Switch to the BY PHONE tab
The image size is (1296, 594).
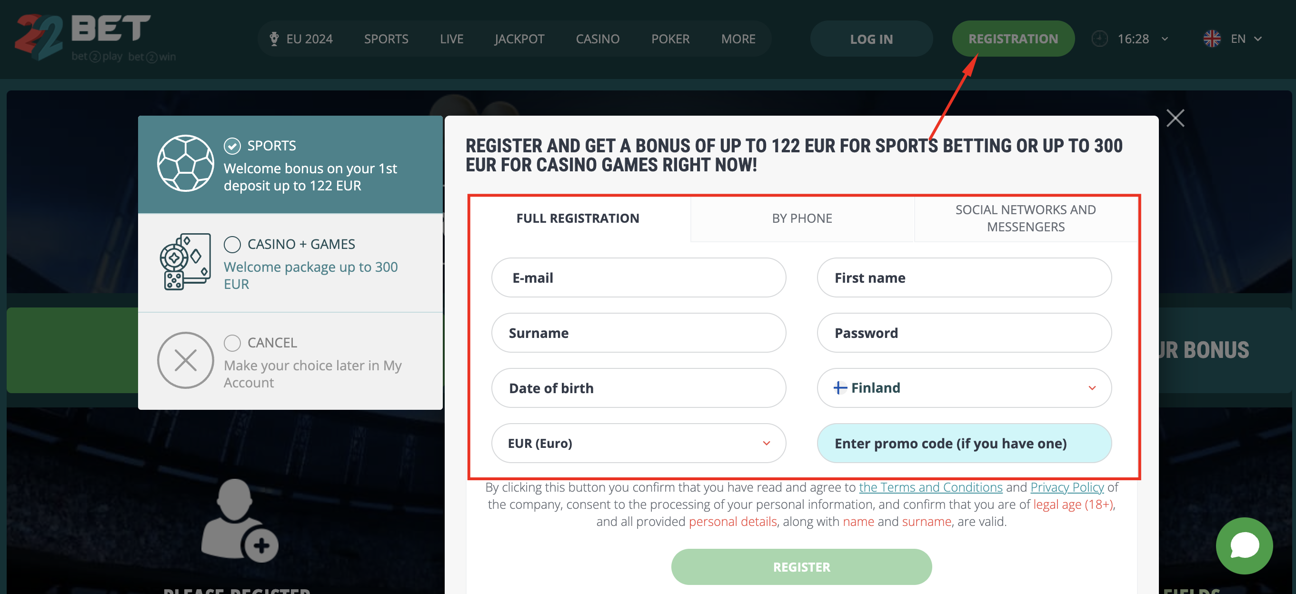click(x=802, y=218)
